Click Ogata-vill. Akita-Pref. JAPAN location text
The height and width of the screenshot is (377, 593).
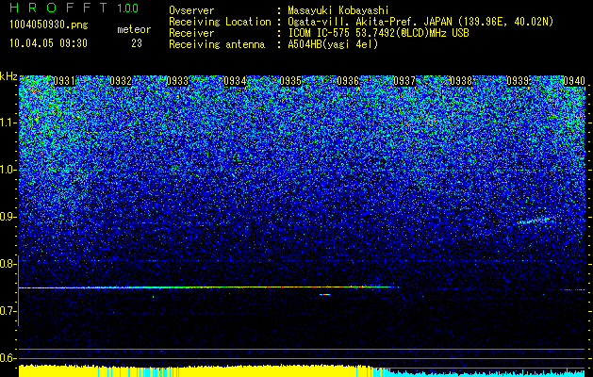click(420, 22)
